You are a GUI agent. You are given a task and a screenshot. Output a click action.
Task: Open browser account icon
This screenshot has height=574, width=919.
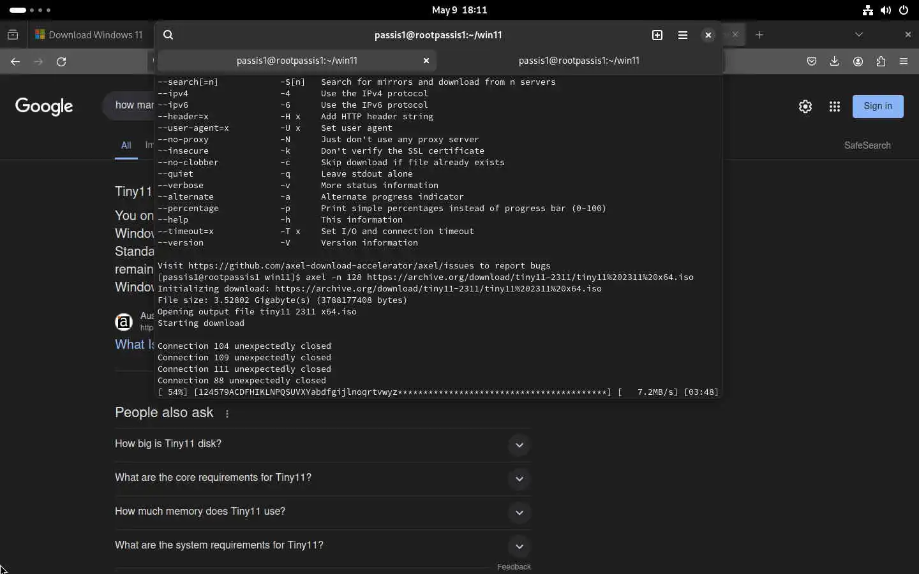tap(858, 62)
